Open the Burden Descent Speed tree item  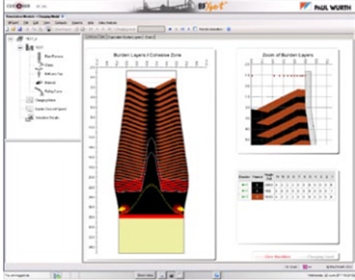click(x=51, y=109)
